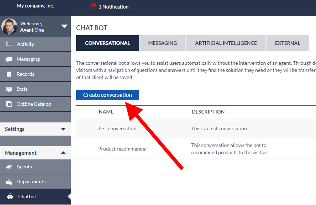316x205 pixels.
Task: Open the Product recommender conversation
Action: click(x=122, y=149)
